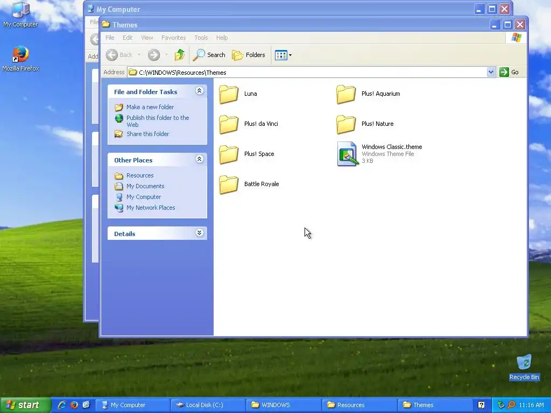Screen dimensions: 551x413
Task: Go to My Computer in Other Places
Action: pos(143,197)
